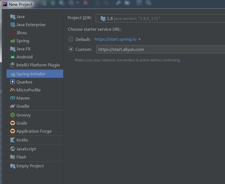Click 'Choose starter service URL:' heading

pyautogui.click(x=94, y=29)
